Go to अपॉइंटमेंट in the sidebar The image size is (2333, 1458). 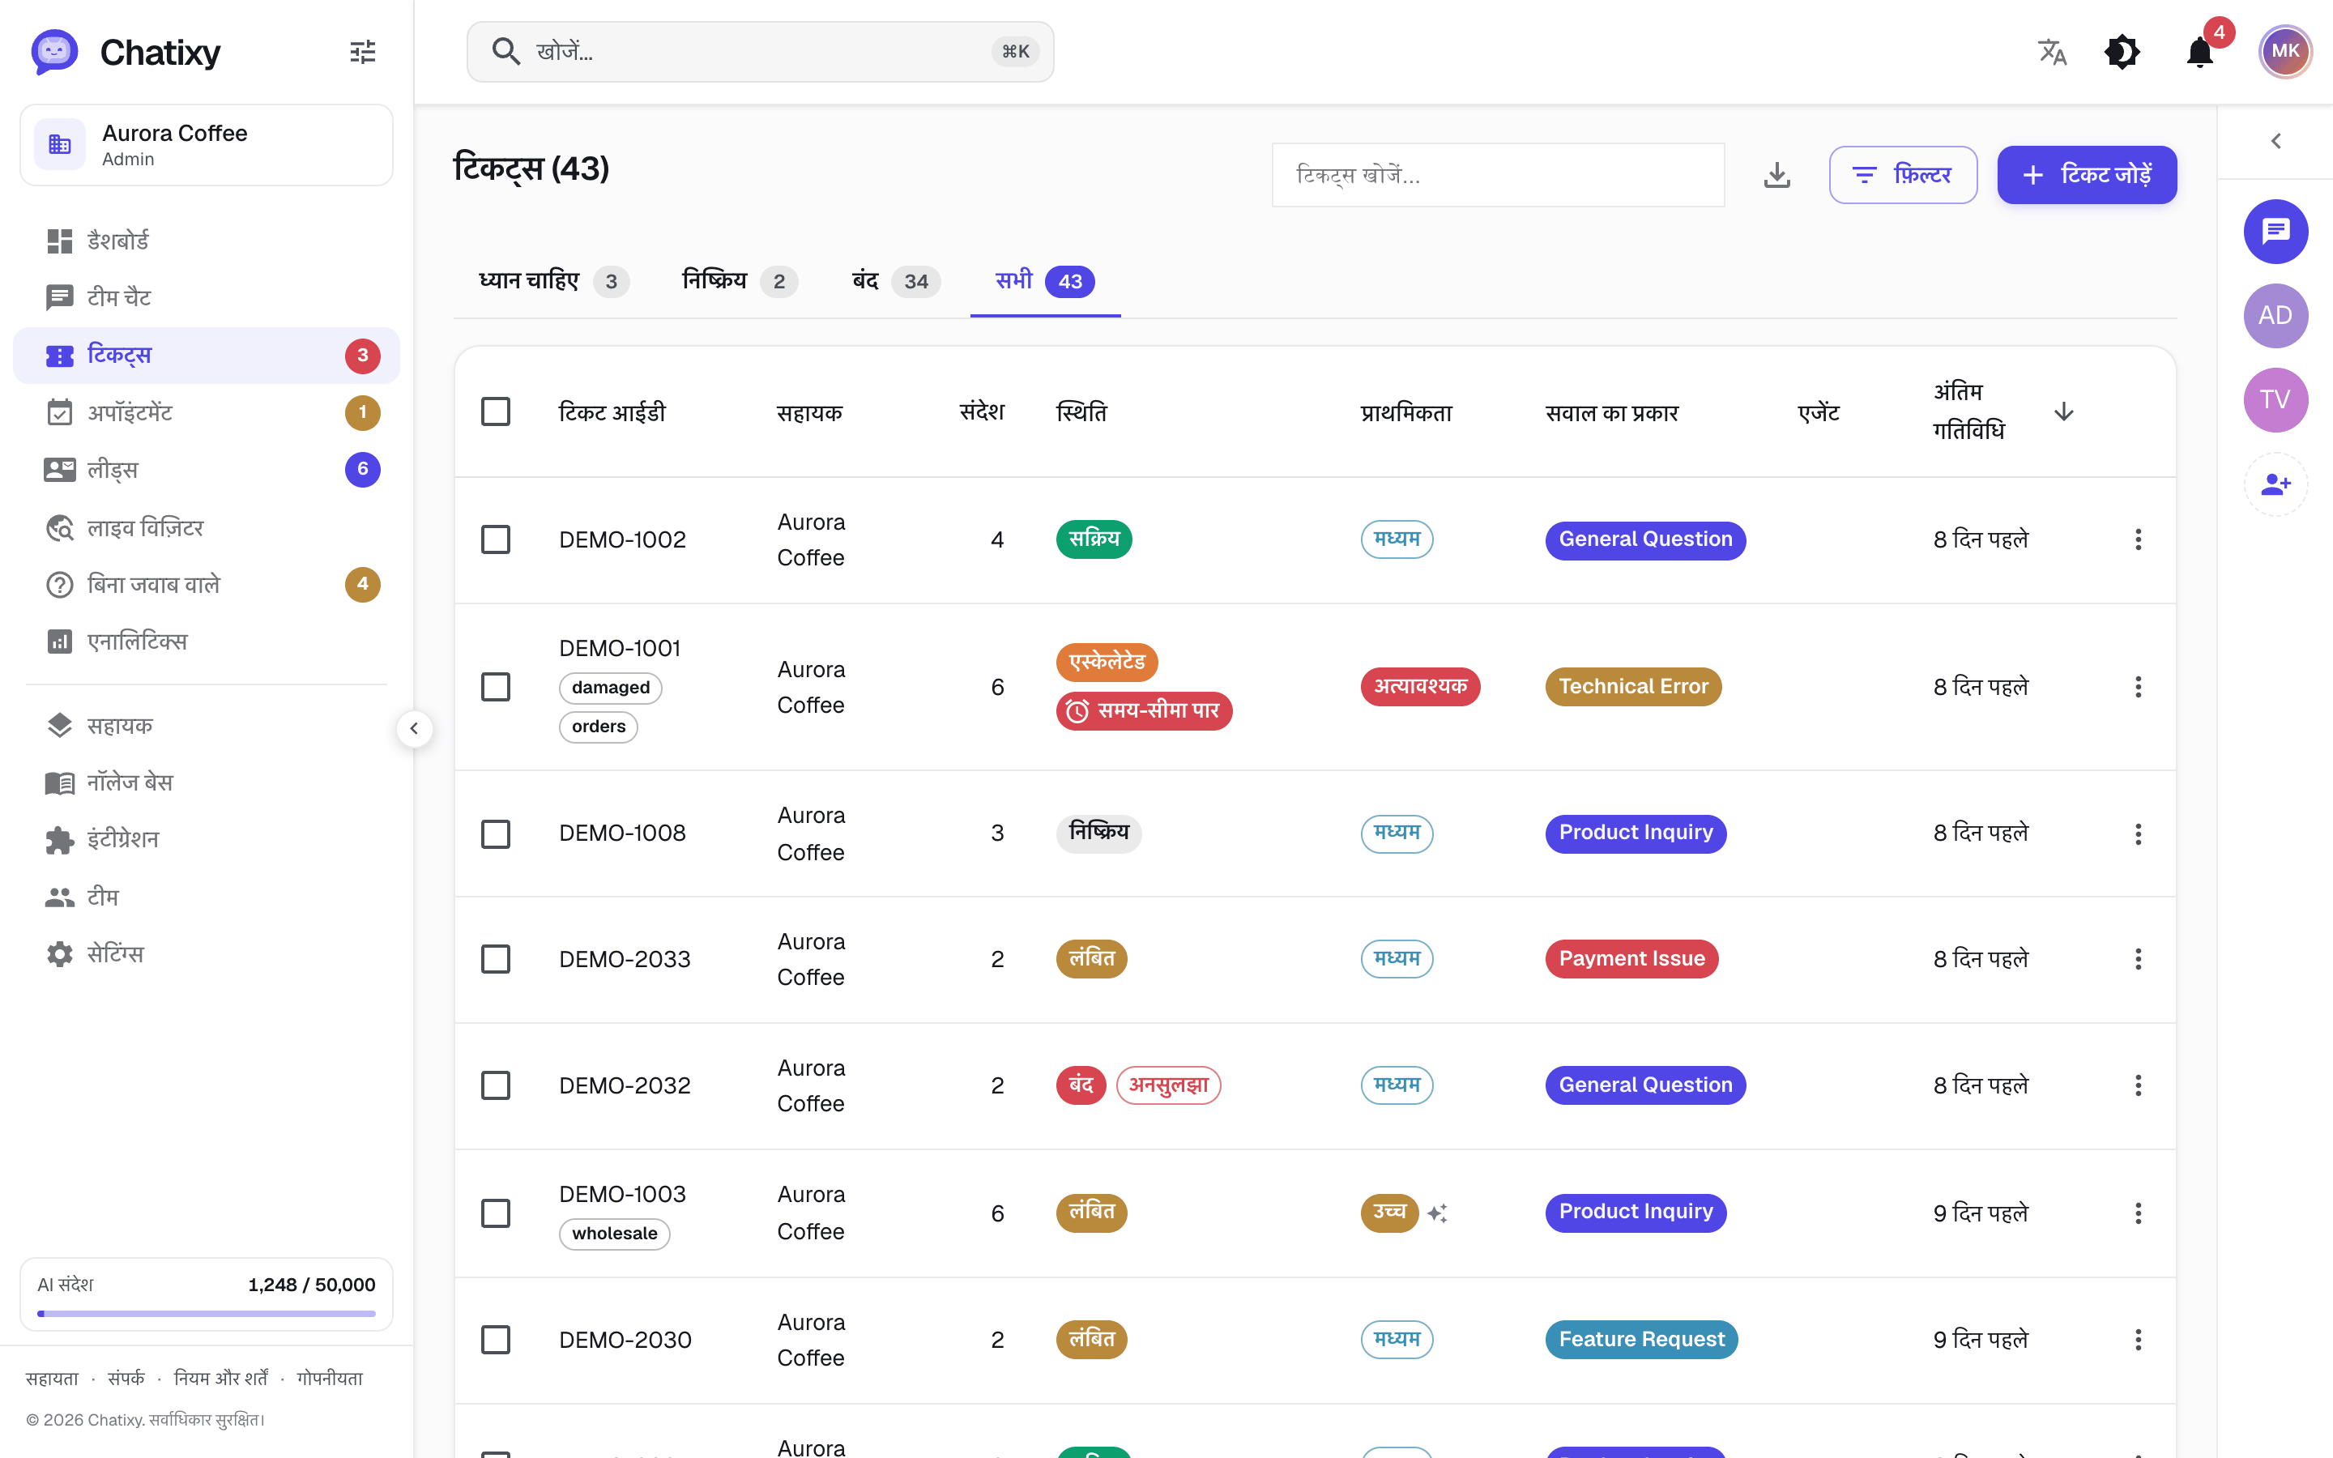[207, 413]
